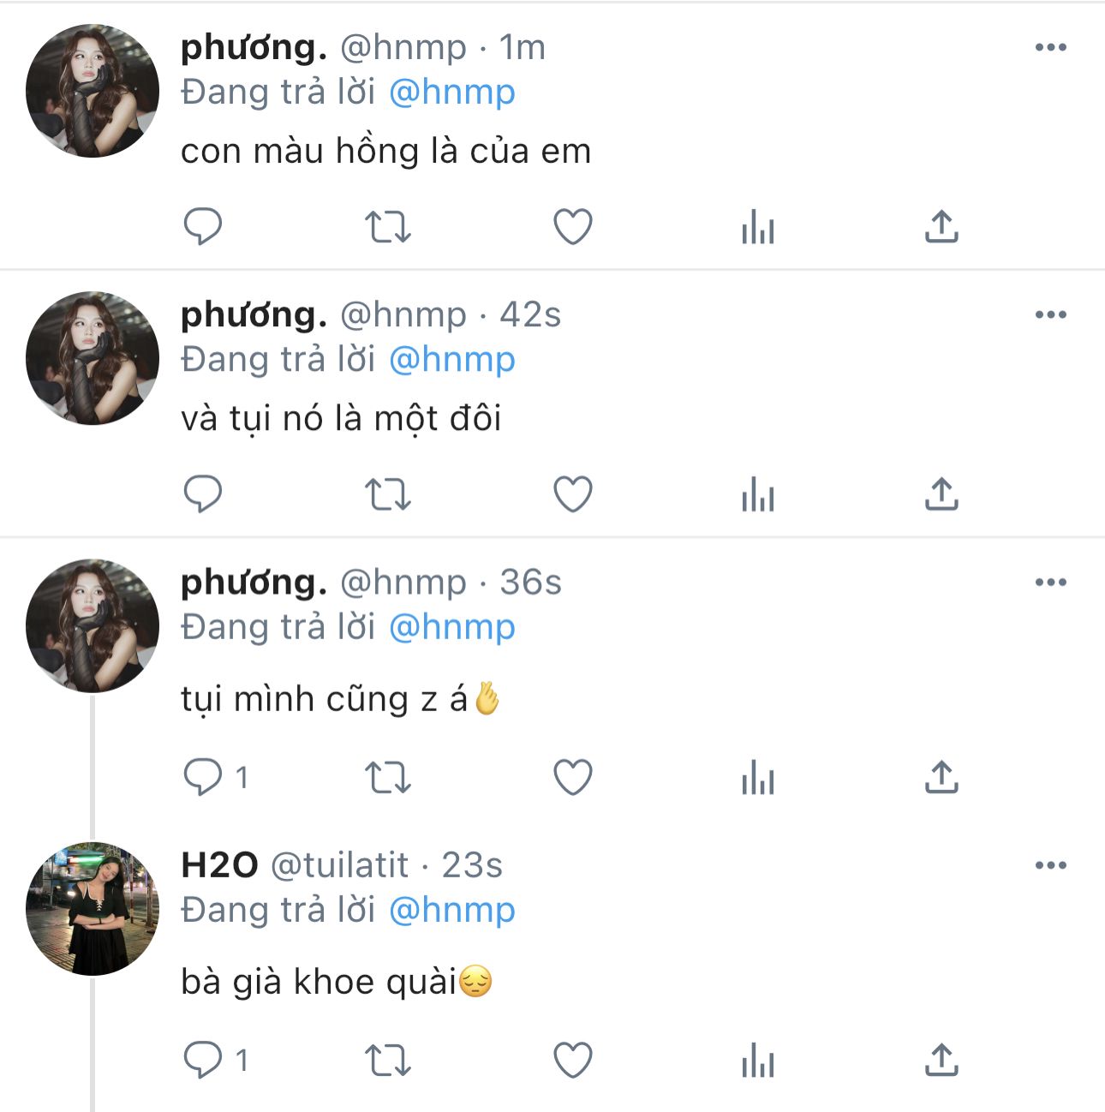Open the 42s timestamp of phương's tweet
Image resolution: width=1105 pixels, height=1112 pixels.
[x=530, y=315]
